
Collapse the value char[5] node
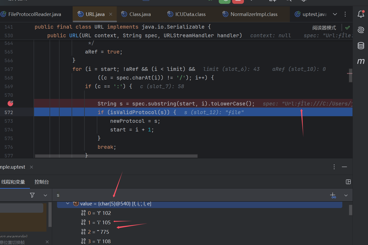[68, 204]
